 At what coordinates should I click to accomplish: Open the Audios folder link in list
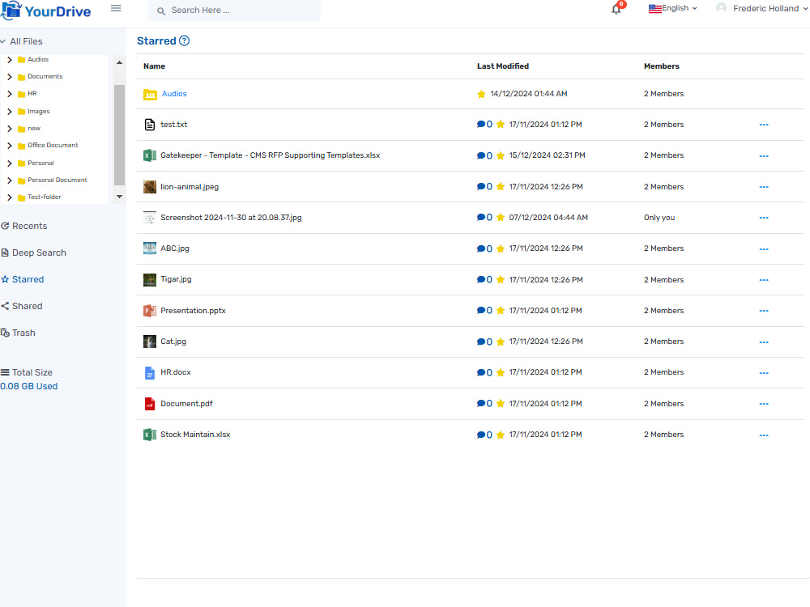tap(174, 94)
